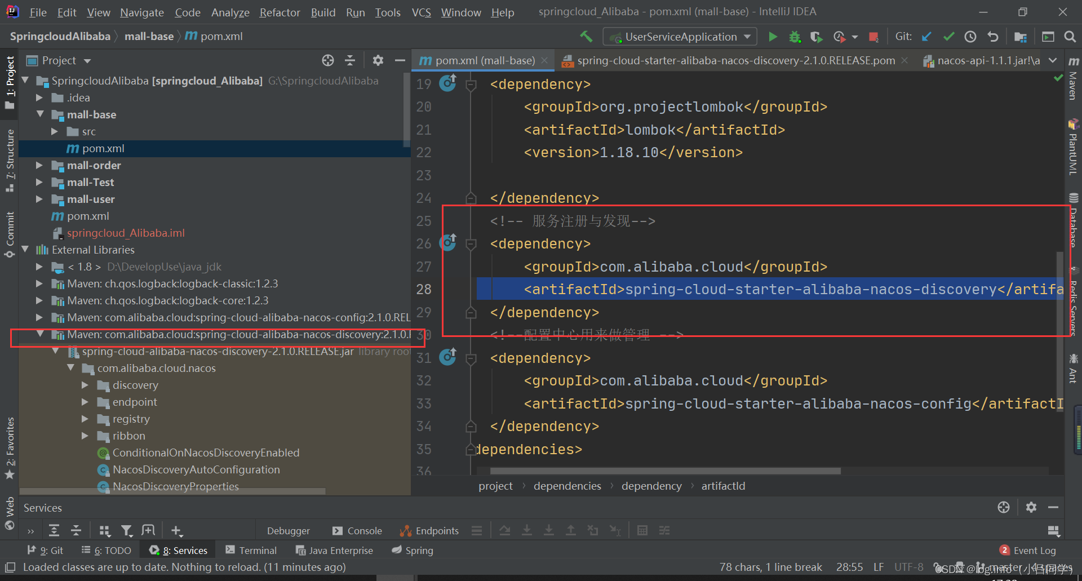Expand the discovery package folder

pyautogui.click(x=85, y=385)
